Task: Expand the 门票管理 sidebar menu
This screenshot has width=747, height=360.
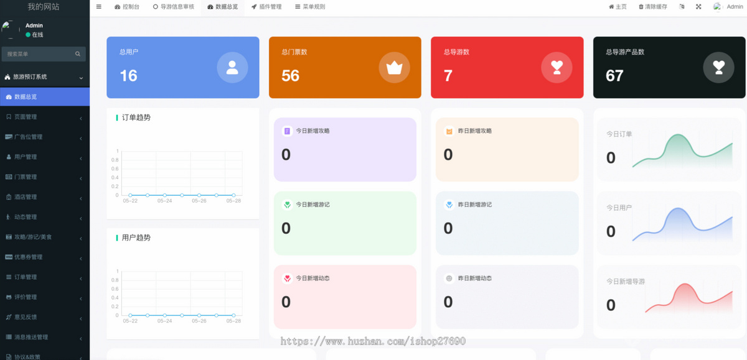Action: click(45, 177)
